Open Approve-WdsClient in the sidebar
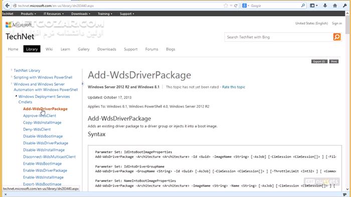This screenshot has width=351, height=197. point(40,115)
